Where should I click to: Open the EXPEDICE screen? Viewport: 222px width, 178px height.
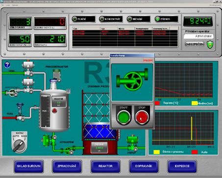[x=182, y=166]
